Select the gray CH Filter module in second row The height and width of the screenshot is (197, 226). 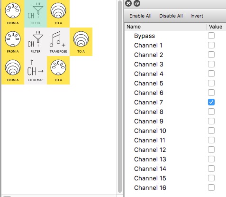pyautogui.click(x=36, y=42)
